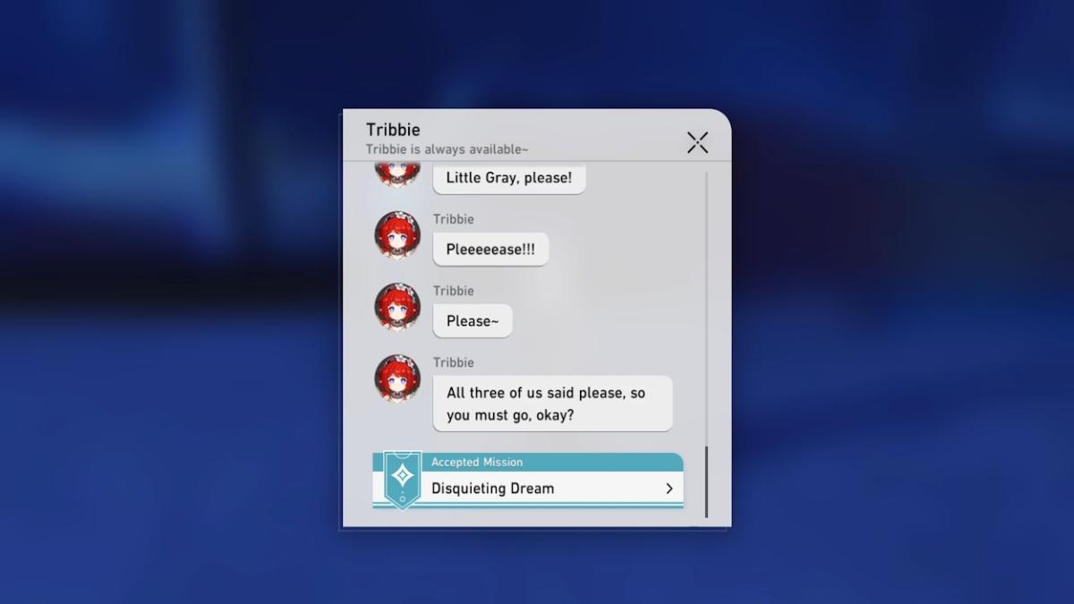Viewport: 1074px width, 604px height.
Task: Close the Tribbie chat window
Action: 697,142
